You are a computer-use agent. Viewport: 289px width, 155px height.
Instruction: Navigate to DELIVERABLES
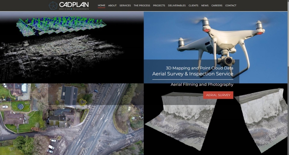point(177,6)
